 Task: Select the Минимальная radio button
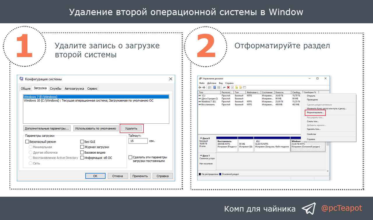pos(31,147)
